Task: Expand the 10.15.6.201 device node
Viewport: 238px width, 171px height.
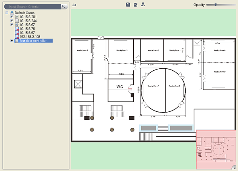Action: tap(12, 17)
